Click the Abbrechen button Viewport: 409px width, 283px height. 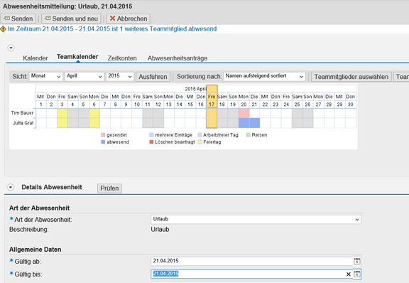coord(128,18)
